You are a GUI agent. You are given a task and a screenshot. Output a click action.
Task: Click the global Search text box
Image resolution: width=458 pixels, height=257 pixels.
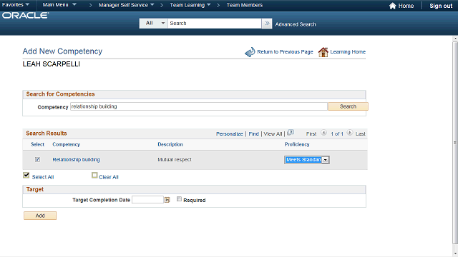tap(215, 24)
